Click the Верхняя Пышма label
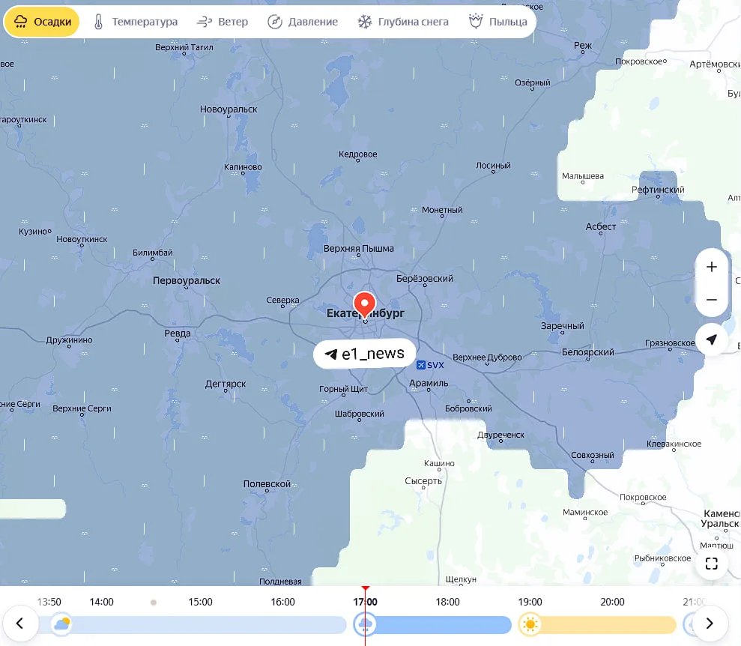This screenshot has height=646, width=741. point(359,249)
